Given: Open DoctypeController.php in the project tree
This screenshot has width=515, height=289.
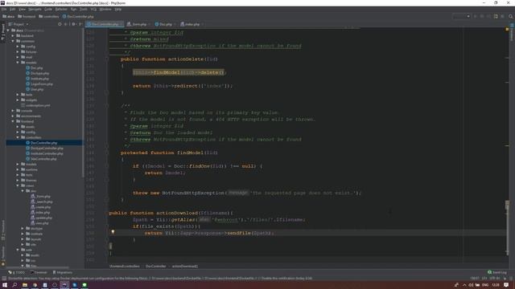Looking at the screenshot, I should 44,148.
